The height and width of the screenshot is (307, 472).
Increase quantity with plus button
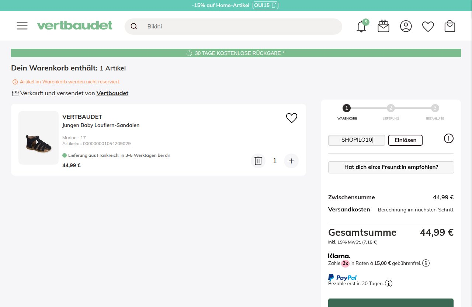click(291, 161)
